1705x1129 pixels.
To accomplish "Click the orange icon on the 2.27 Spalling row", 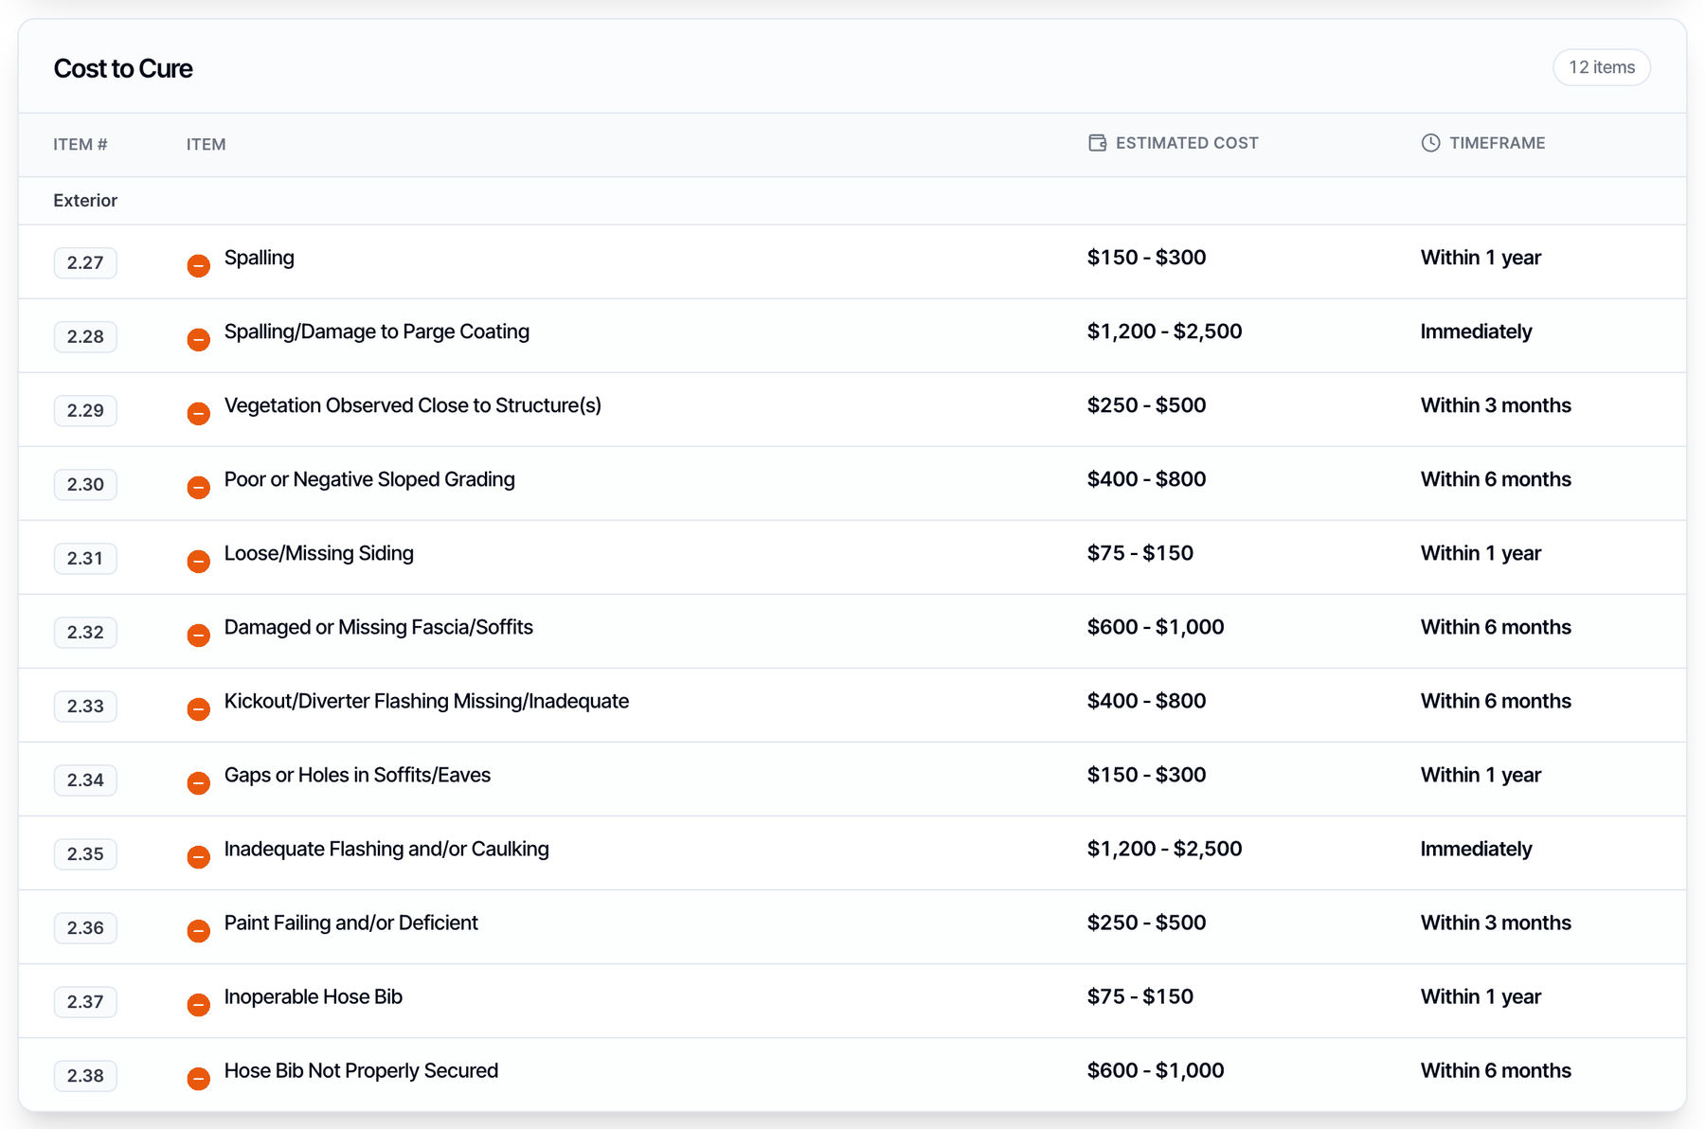I will coord(198,265).
